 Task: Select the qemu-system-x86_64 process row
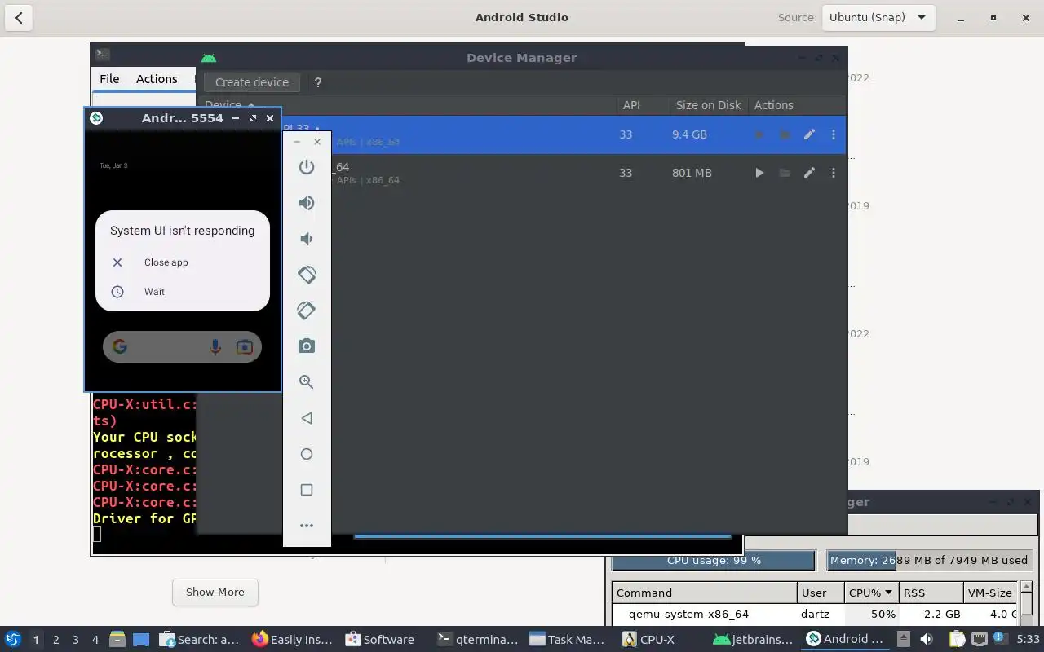tap(815, 615)
